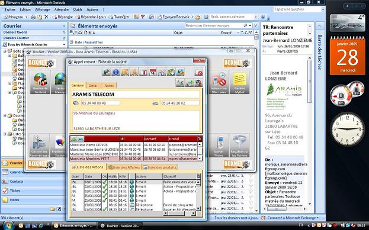Click the blue information icon in the Appel entrant toolbar

pos(115,72)
